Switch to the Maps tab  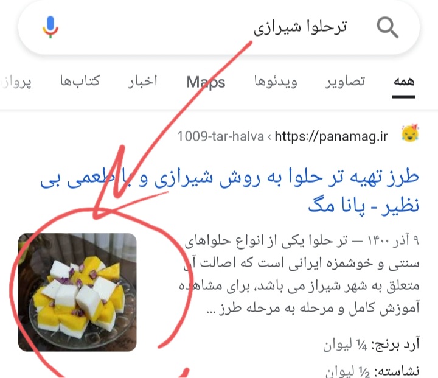coord(206,82)
